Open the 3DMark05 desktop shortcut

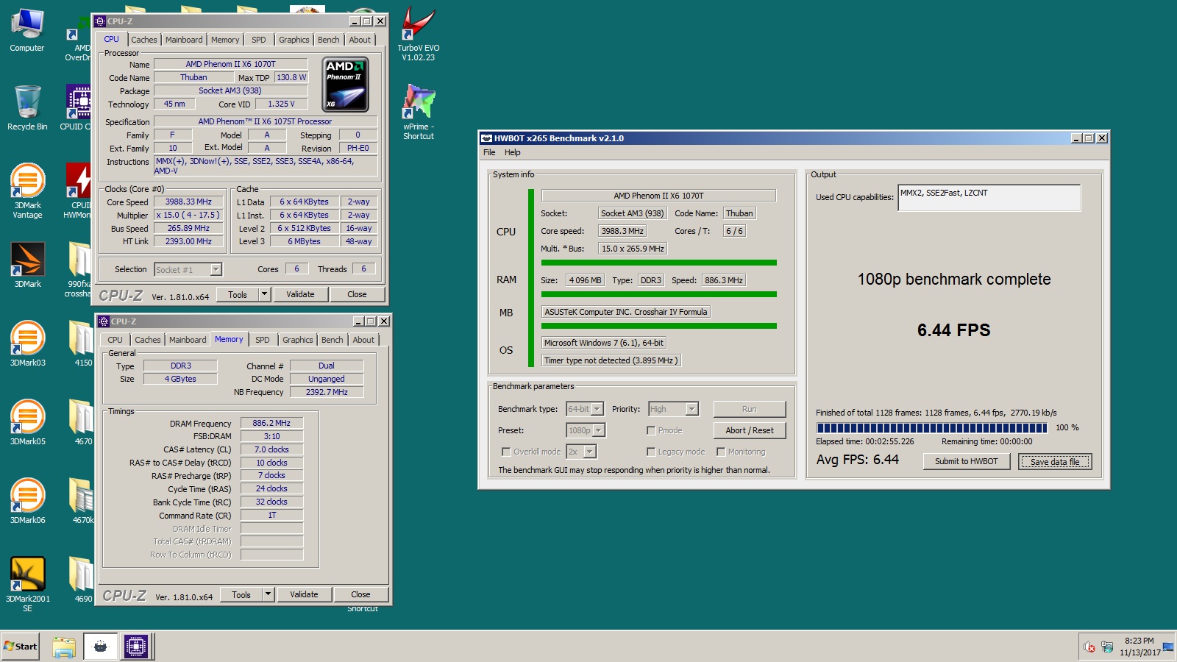point(27,422)
